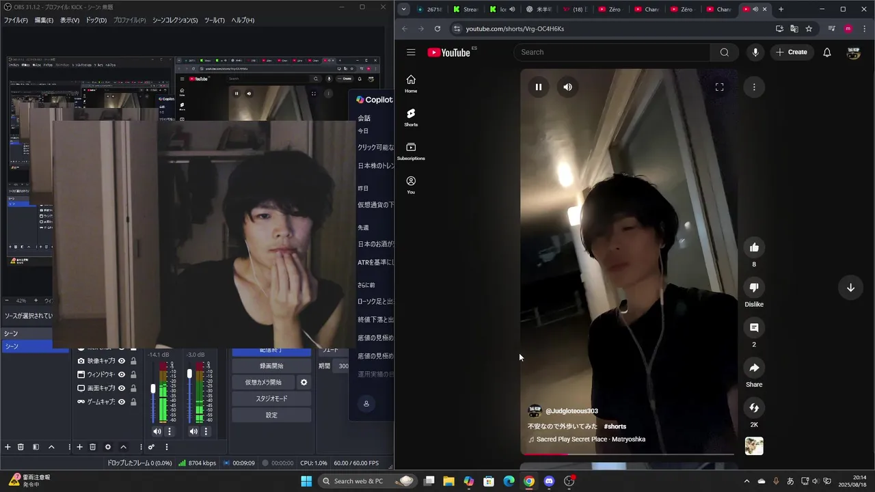Open the Chrome tab search dropdown
The height and width of the screenshot is (492, 875).
click(404, 9)
